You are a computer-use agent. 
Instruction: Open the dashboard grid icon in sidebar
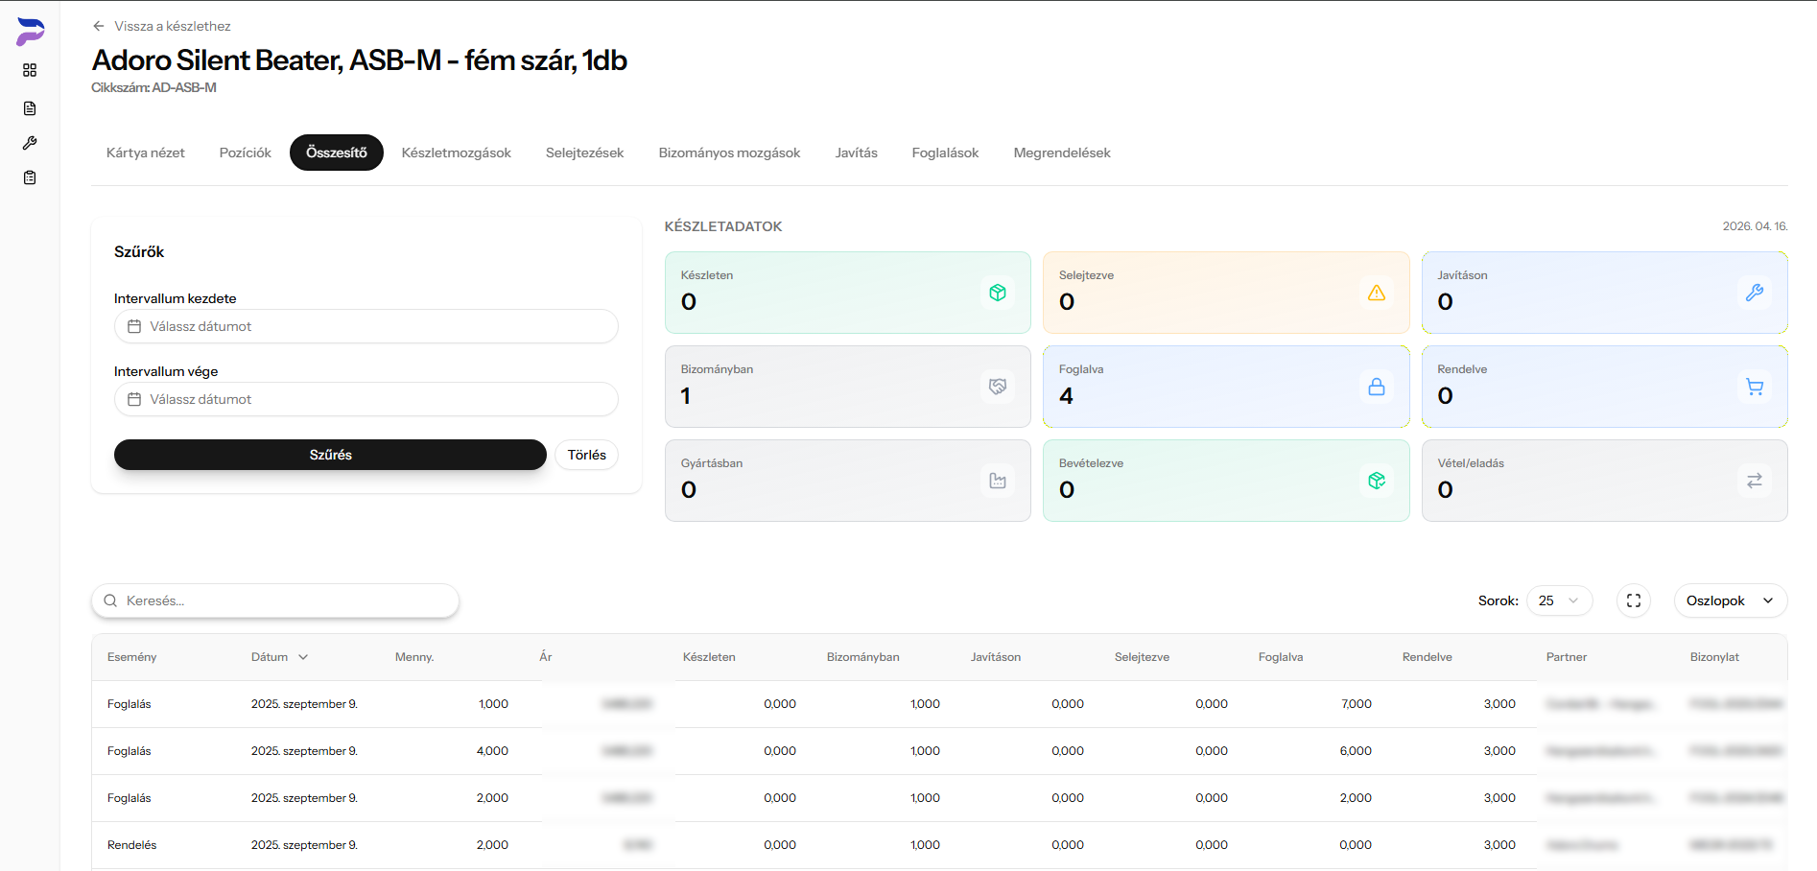30,70
